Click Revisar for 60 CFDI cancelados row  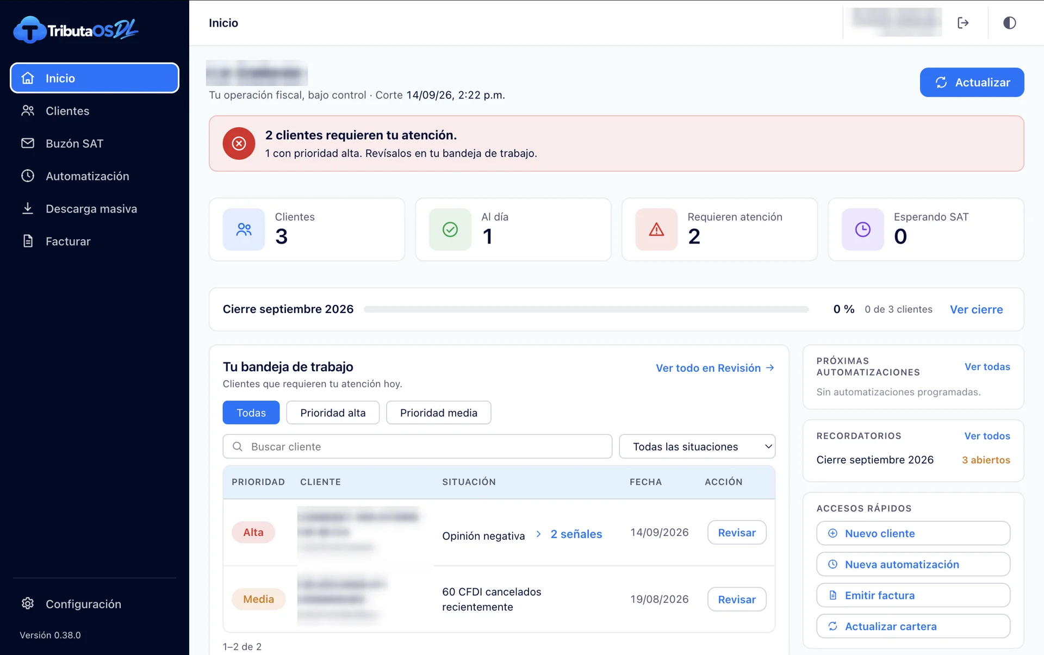click(737, 599)
